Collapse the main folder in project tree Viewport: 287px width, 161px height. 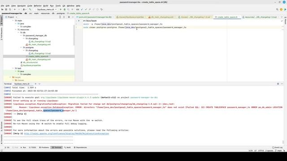(x=13, y=21)
